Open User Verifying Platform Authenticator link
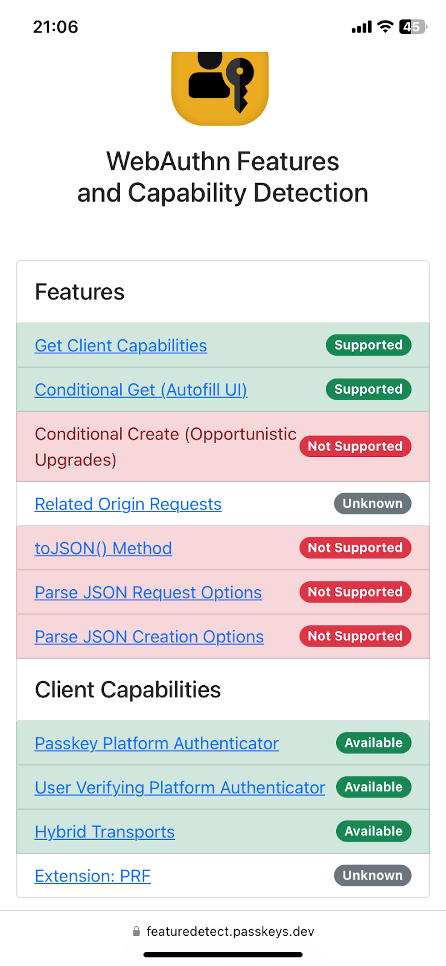Viewport: 446px width, 966px height. (x=180, y=787)
